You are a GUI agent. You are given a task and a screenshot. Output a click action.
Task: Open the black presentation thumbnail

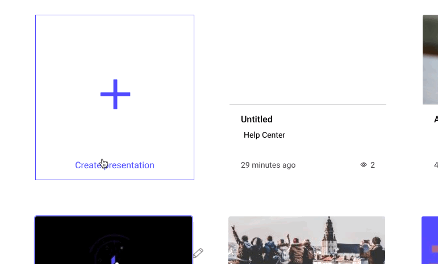tap(114, 241)
